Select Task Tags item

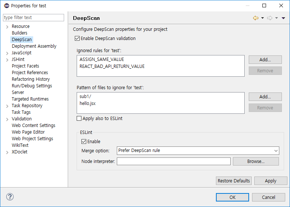click(21, 112)
